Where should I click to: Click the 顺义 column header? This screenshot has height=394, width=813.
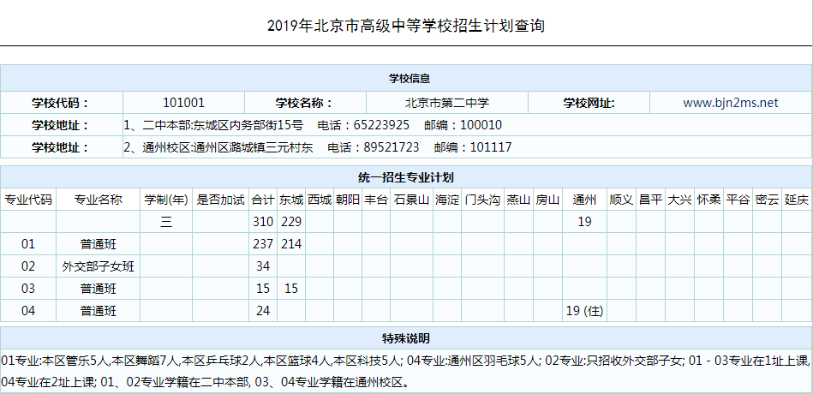[x=622, y=200]
